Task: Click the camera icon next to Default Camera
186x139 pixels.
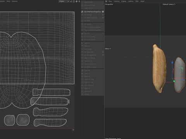Action: (x=175, y=4)
